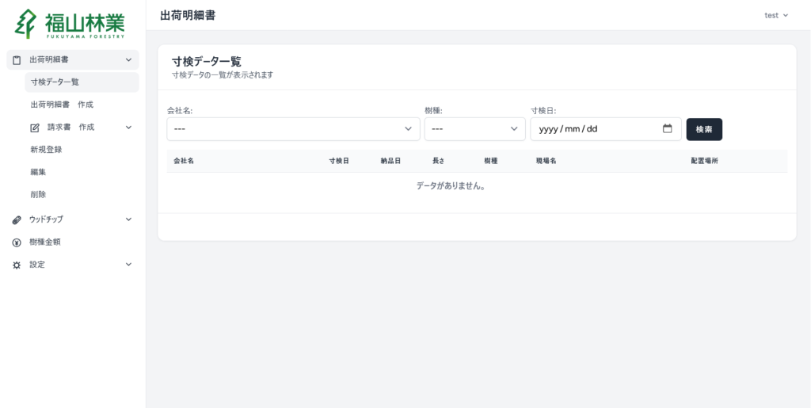The width and height of the screenshot is (811, 408).
Task: Expand the 請求書 作成 submenu chevron
Action: [x=129, y=128]
